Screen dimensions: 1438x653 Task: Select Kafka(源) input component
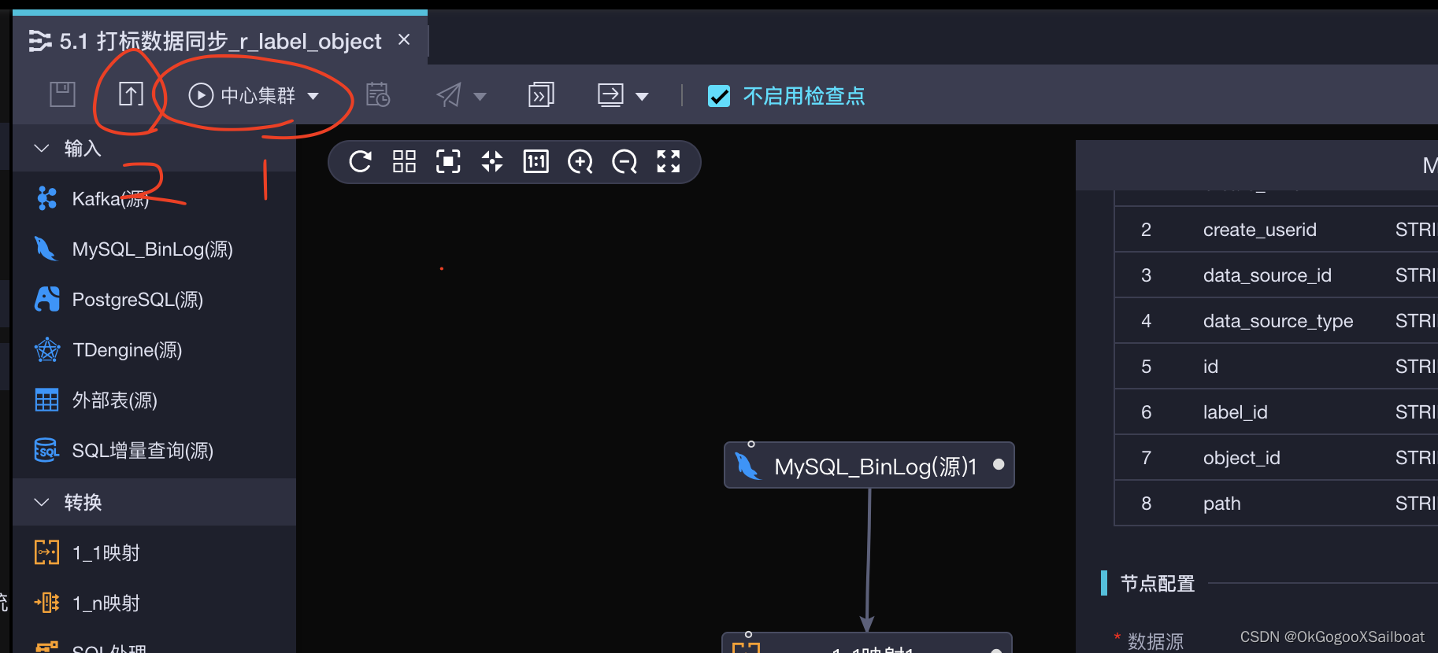[154, 199]
